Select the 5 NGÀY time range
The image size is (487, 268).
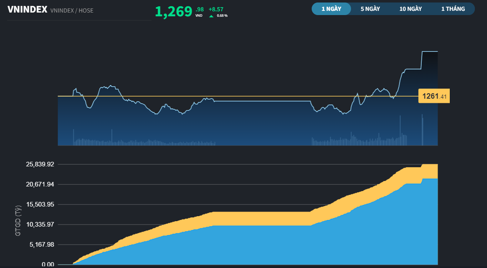coord(370,9)
